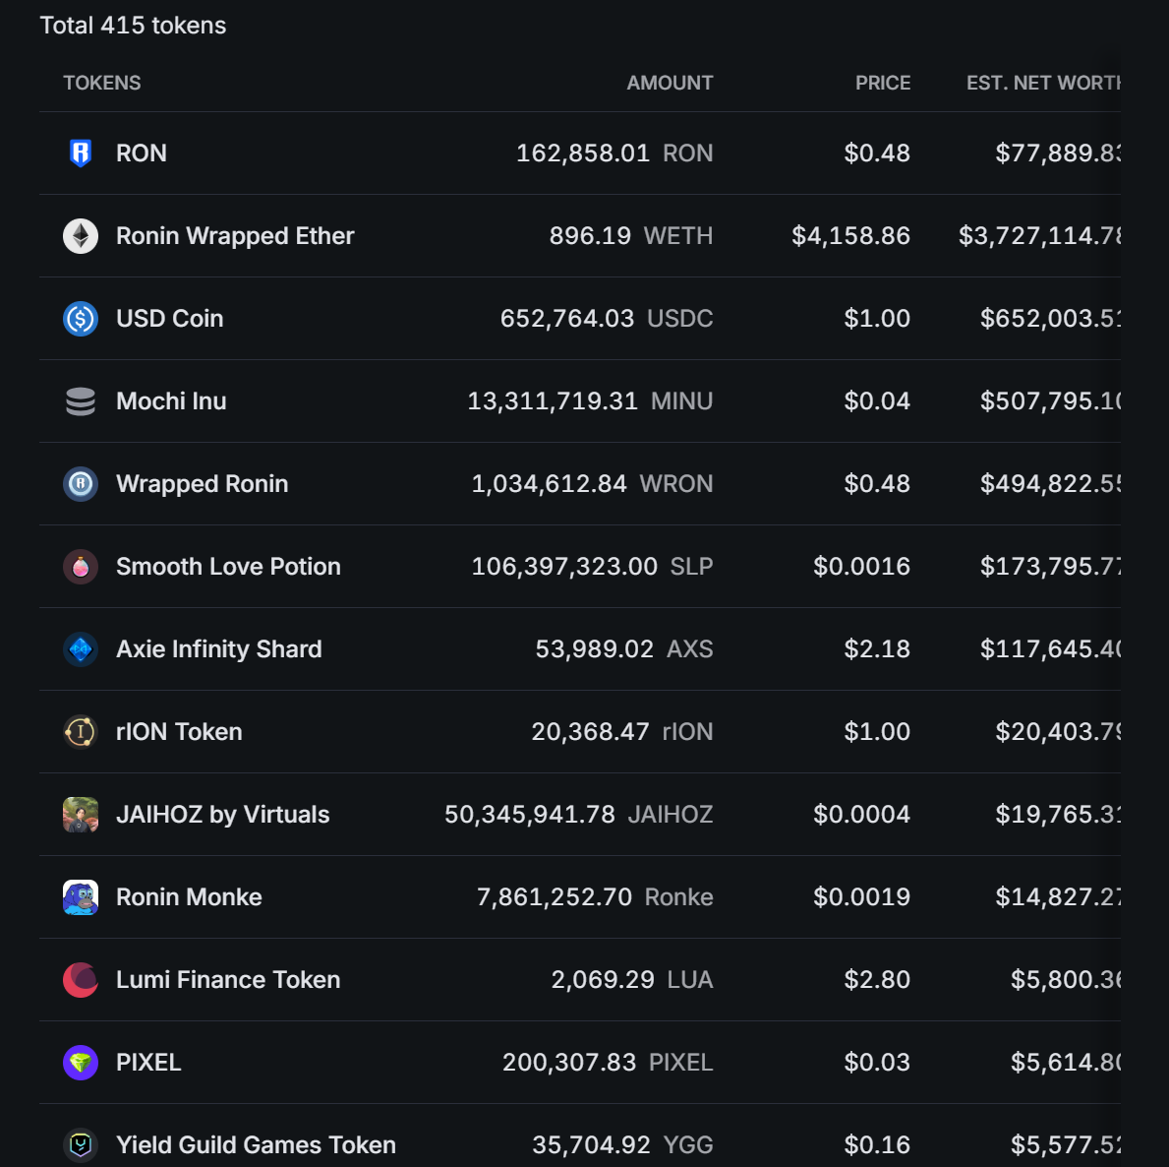Click the $2.80 LUA price

(877, 980)
